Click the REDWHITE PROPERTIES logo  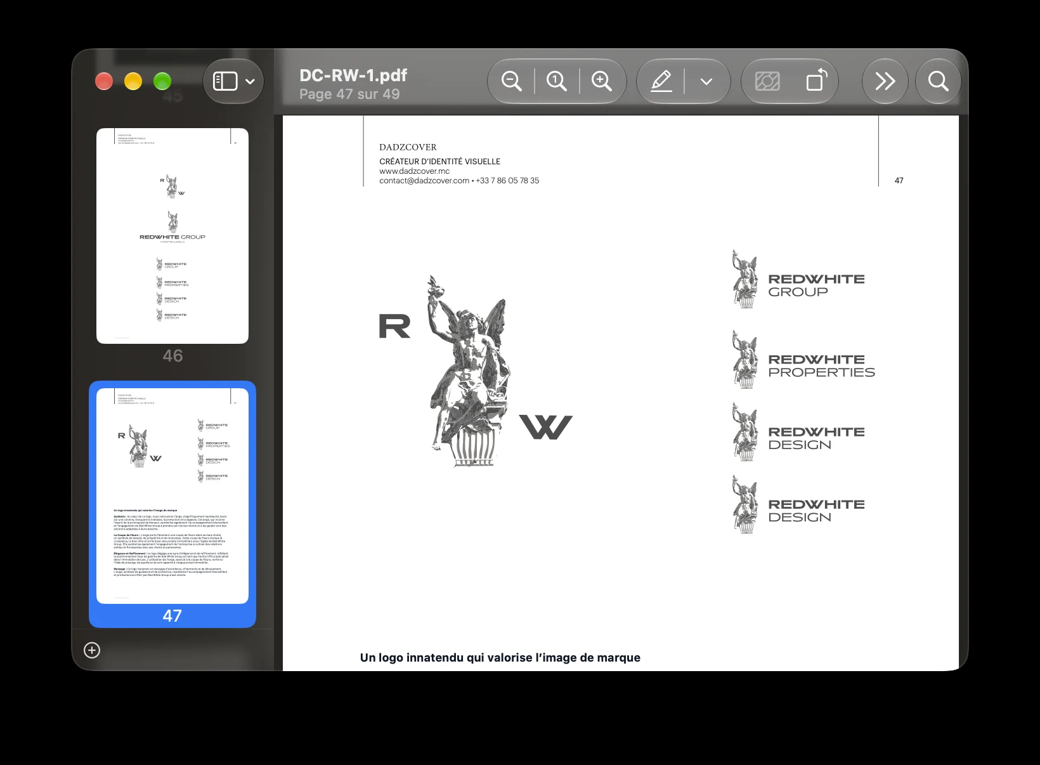pyautogui.click(x=803, y=360)
